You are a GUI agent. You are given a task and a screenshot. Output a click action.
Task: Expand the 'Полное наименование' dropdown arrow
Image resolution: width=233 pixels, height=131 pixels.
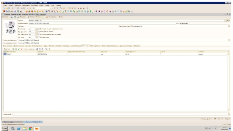click(x=229, y=40)
